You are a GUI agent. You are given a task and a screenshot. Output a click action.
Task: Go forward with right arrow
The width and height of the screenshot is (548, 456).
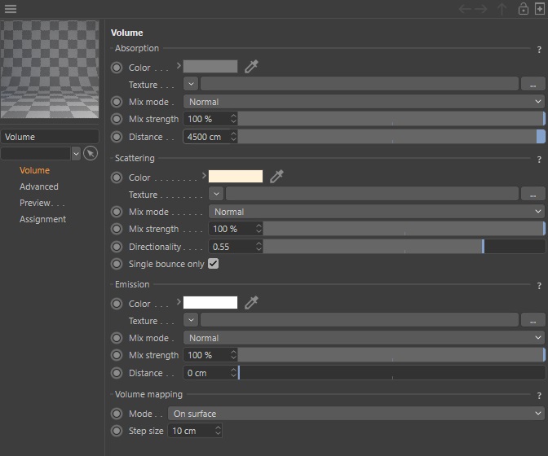click(x=481, y=9)
